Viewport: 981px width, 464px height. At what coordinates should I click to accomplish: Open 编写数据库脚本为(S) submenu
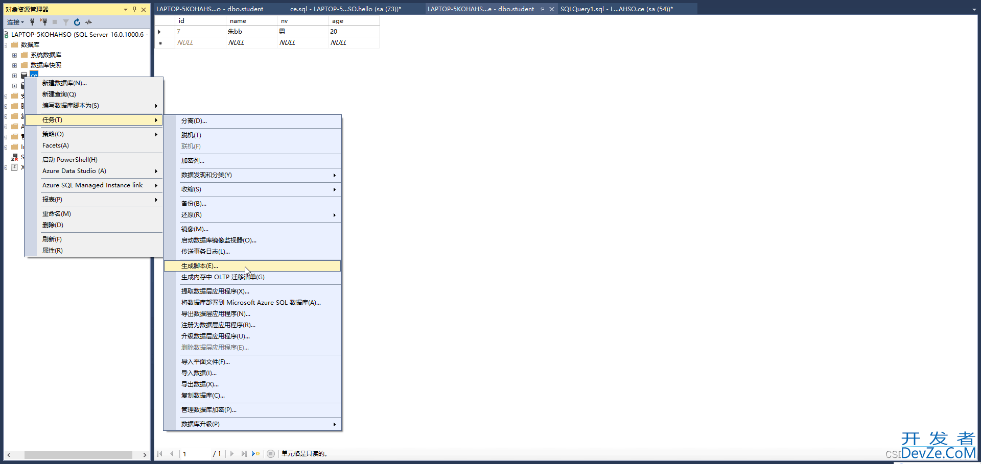tap(94, 106)
